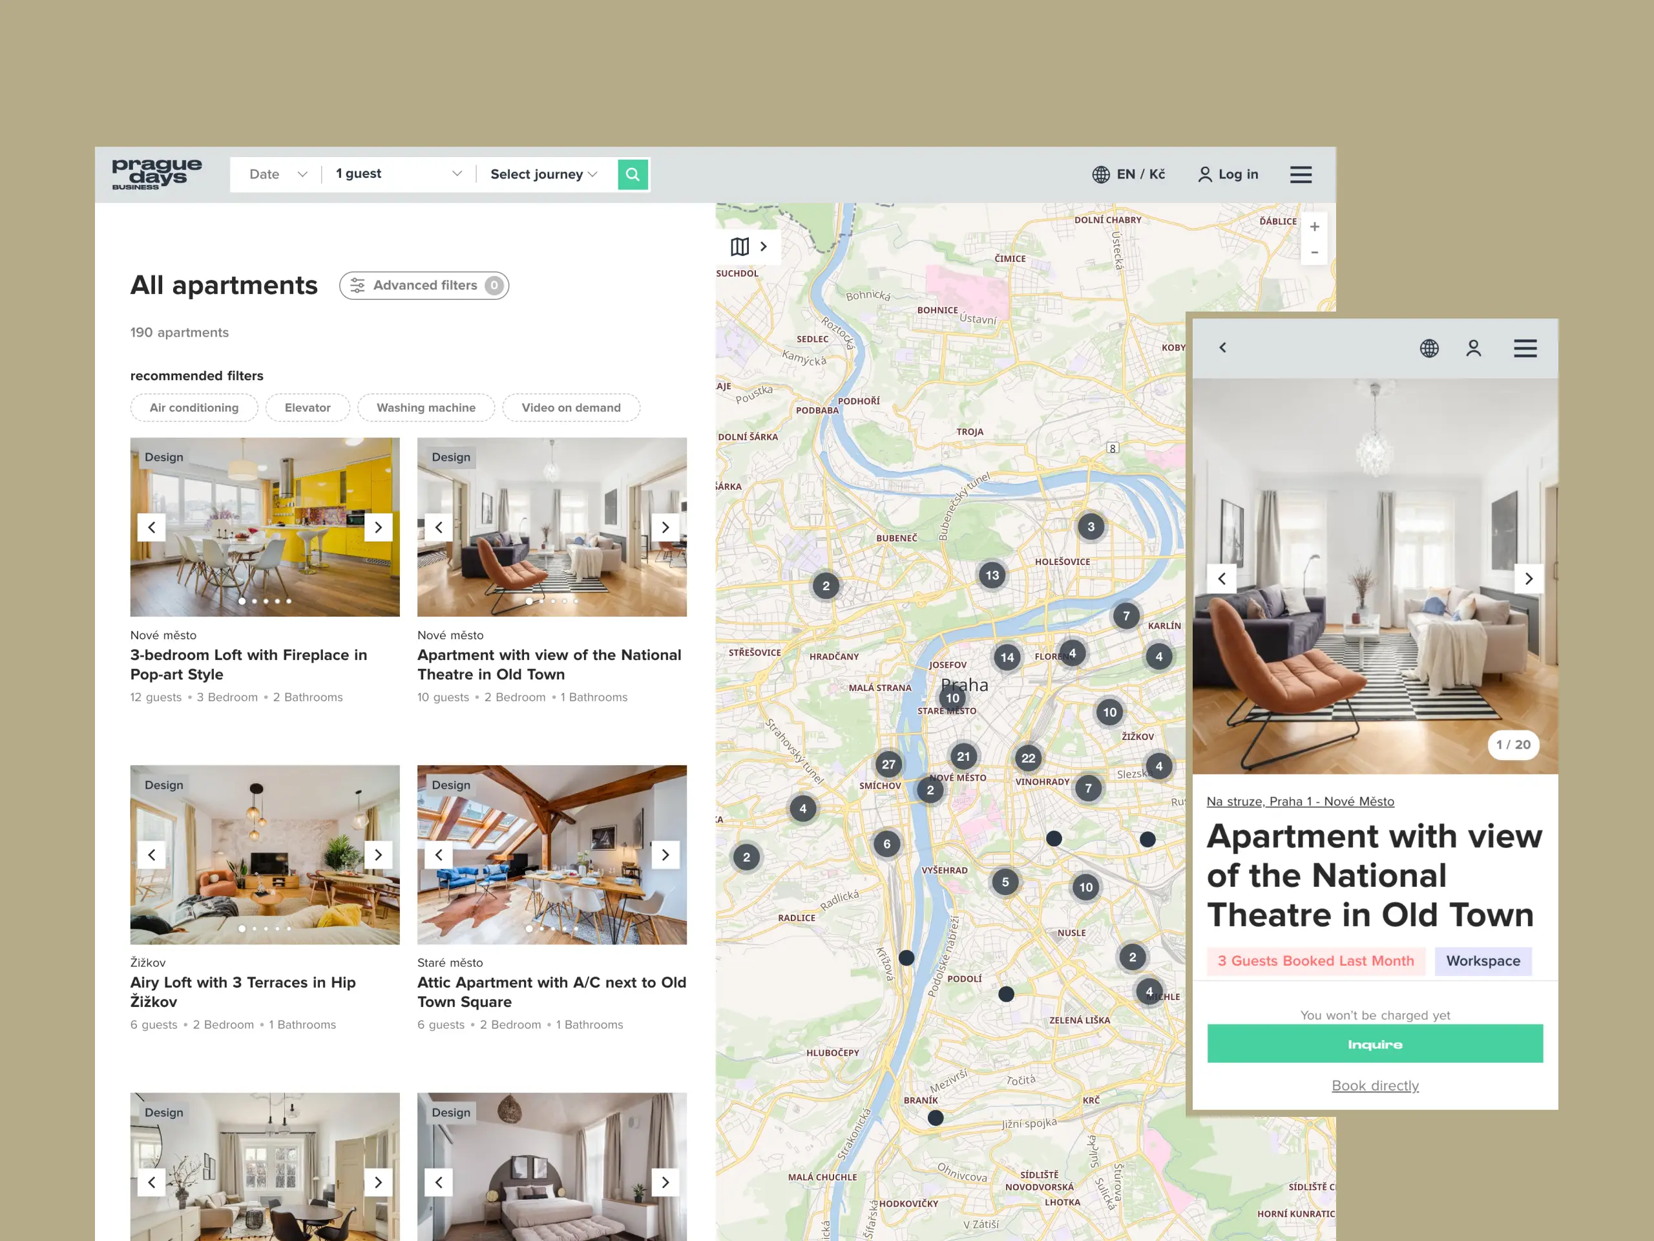Open the Date dropdown
The image size is (1654, 1241).
(x=277, y=175)
